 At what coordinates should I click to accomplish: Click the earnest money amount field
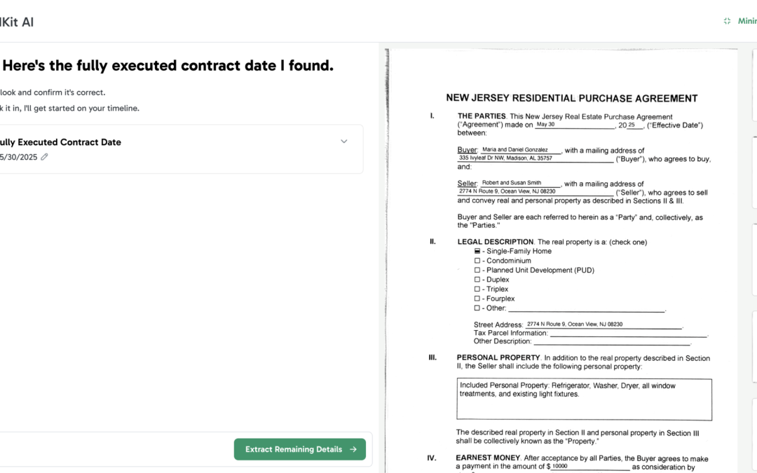[x=589, y=467]
